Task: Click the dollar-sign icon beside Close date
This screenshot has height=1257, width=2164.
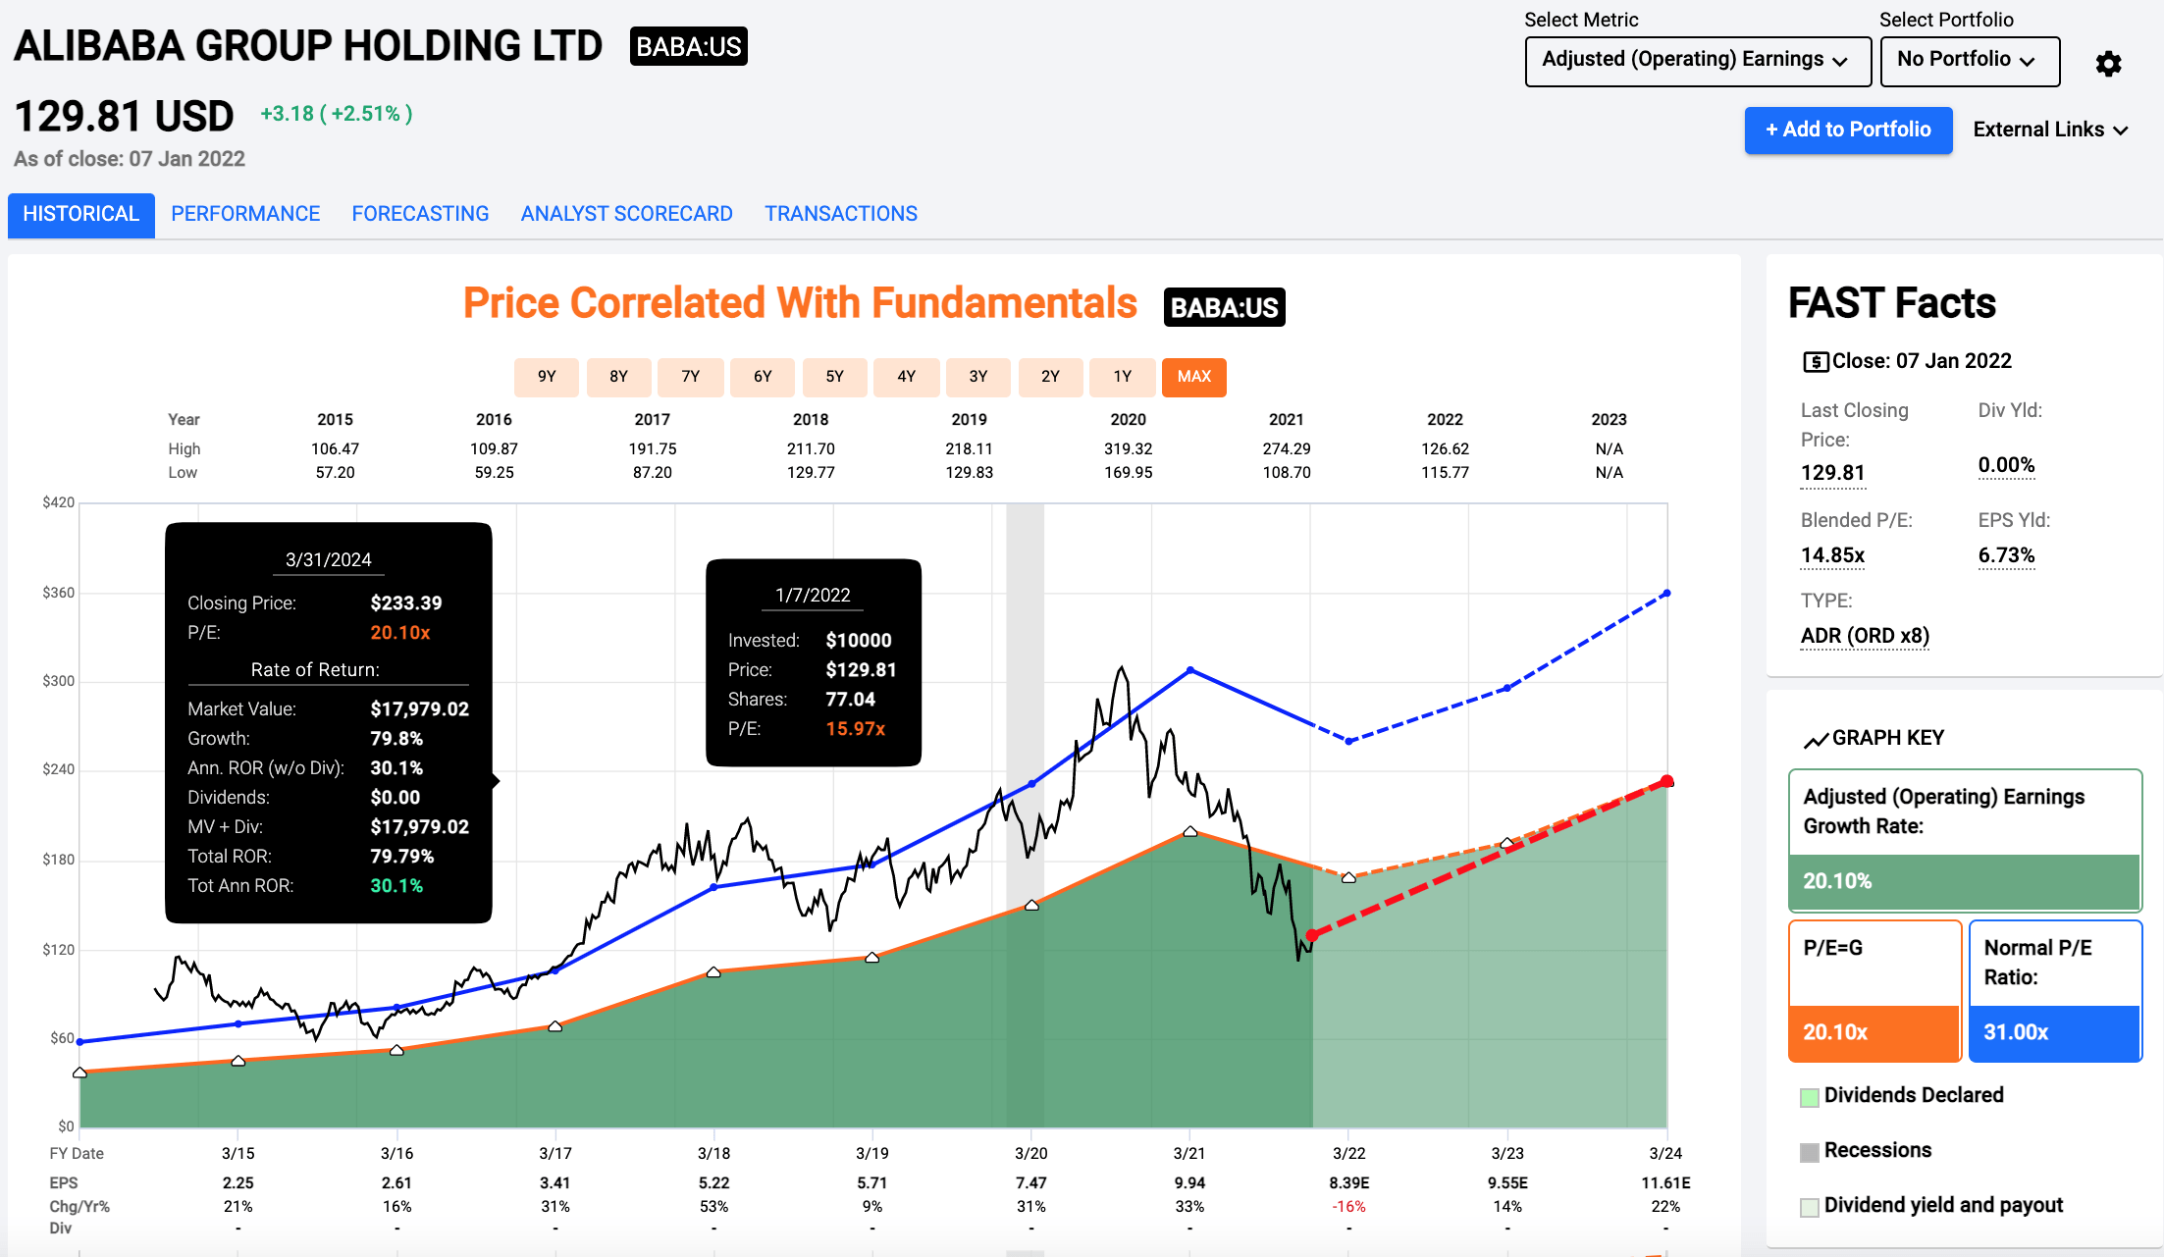Action: pyautogui.click(x=1815, y=361)
